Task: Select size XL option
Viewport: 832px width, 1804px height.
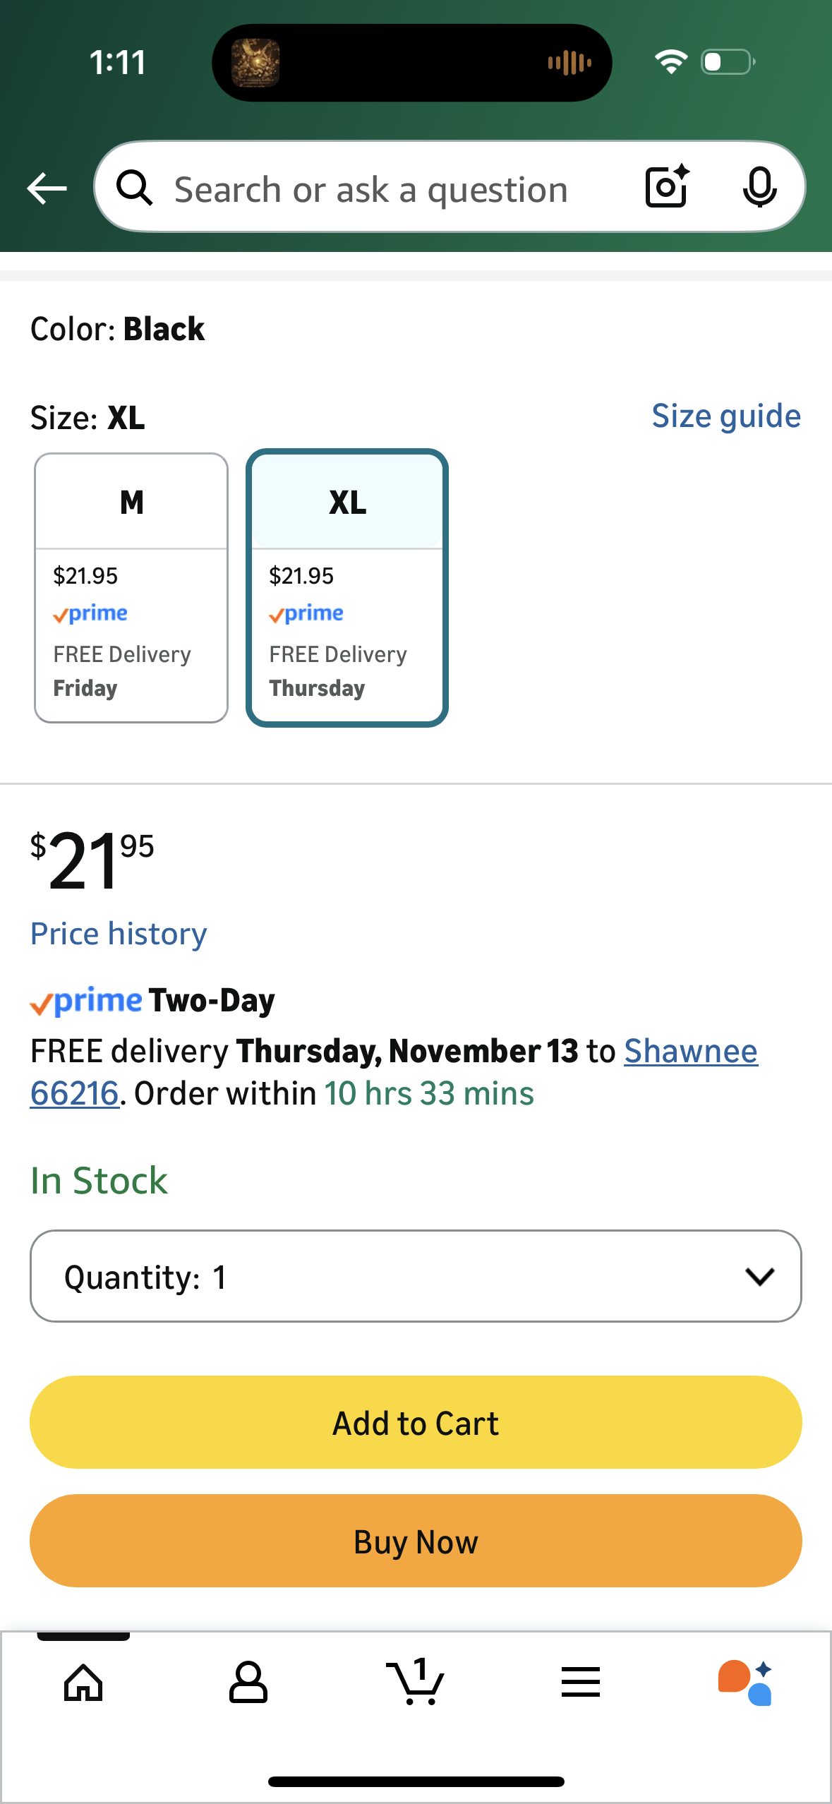Action: coord(347,587)
